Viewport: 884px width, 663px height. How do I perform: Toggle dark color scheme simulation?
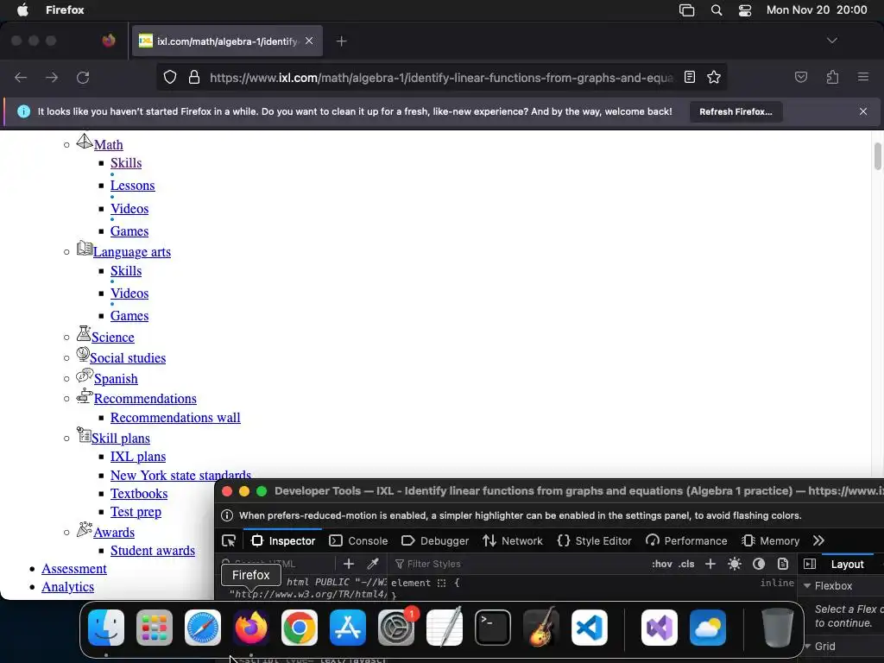point(759,564)
